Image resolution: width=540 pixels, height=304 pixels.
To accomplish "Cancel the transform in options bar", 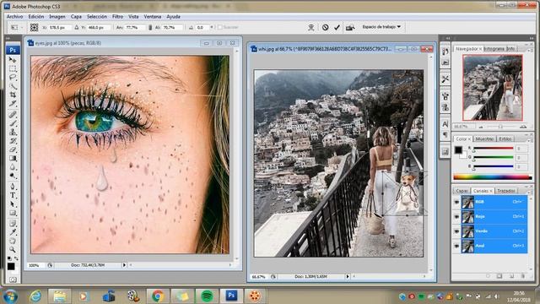I will 325,27.
